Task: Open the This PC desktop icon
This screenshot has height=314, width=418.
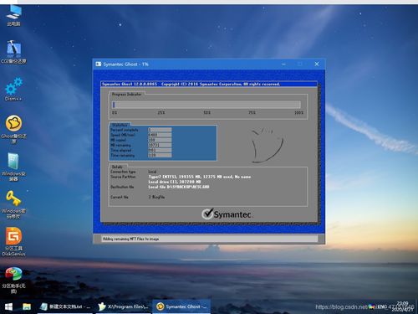Action: [13, 15]
